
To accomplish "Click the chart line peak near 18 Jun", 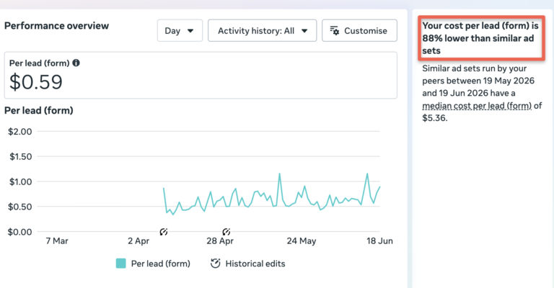I will point(367,174).
